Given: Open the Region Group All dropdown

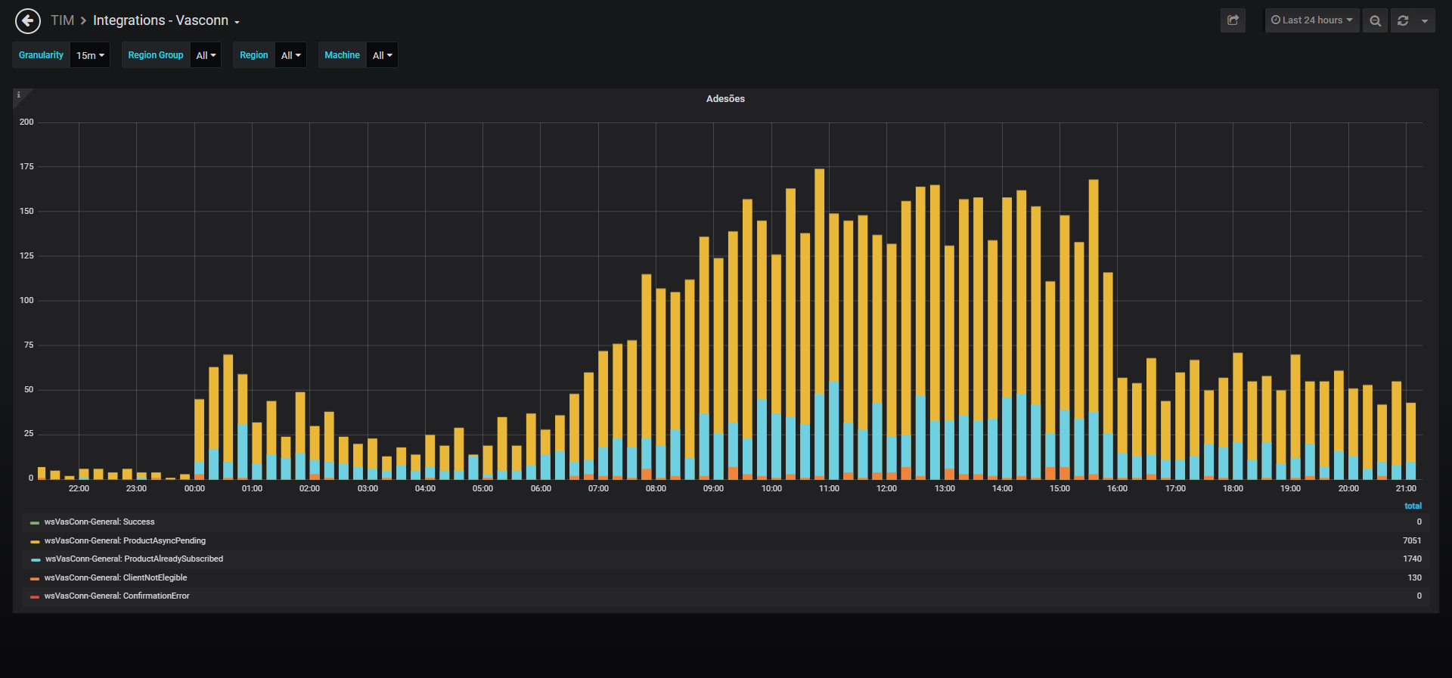Looking at the screenshot, I should click(206, 55).
